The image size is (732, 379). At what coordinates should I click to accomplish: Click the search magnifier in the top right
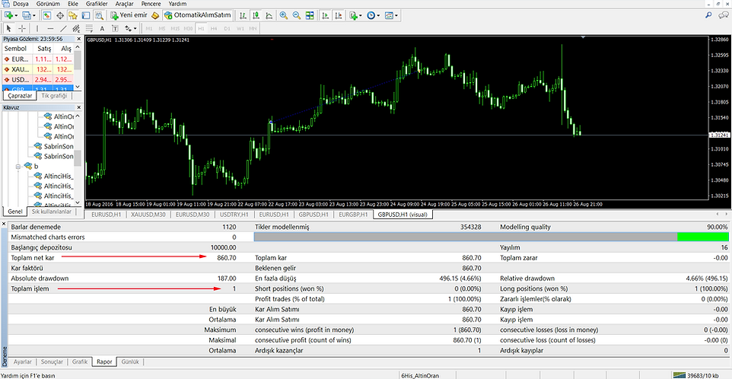[x=709, y=15]
